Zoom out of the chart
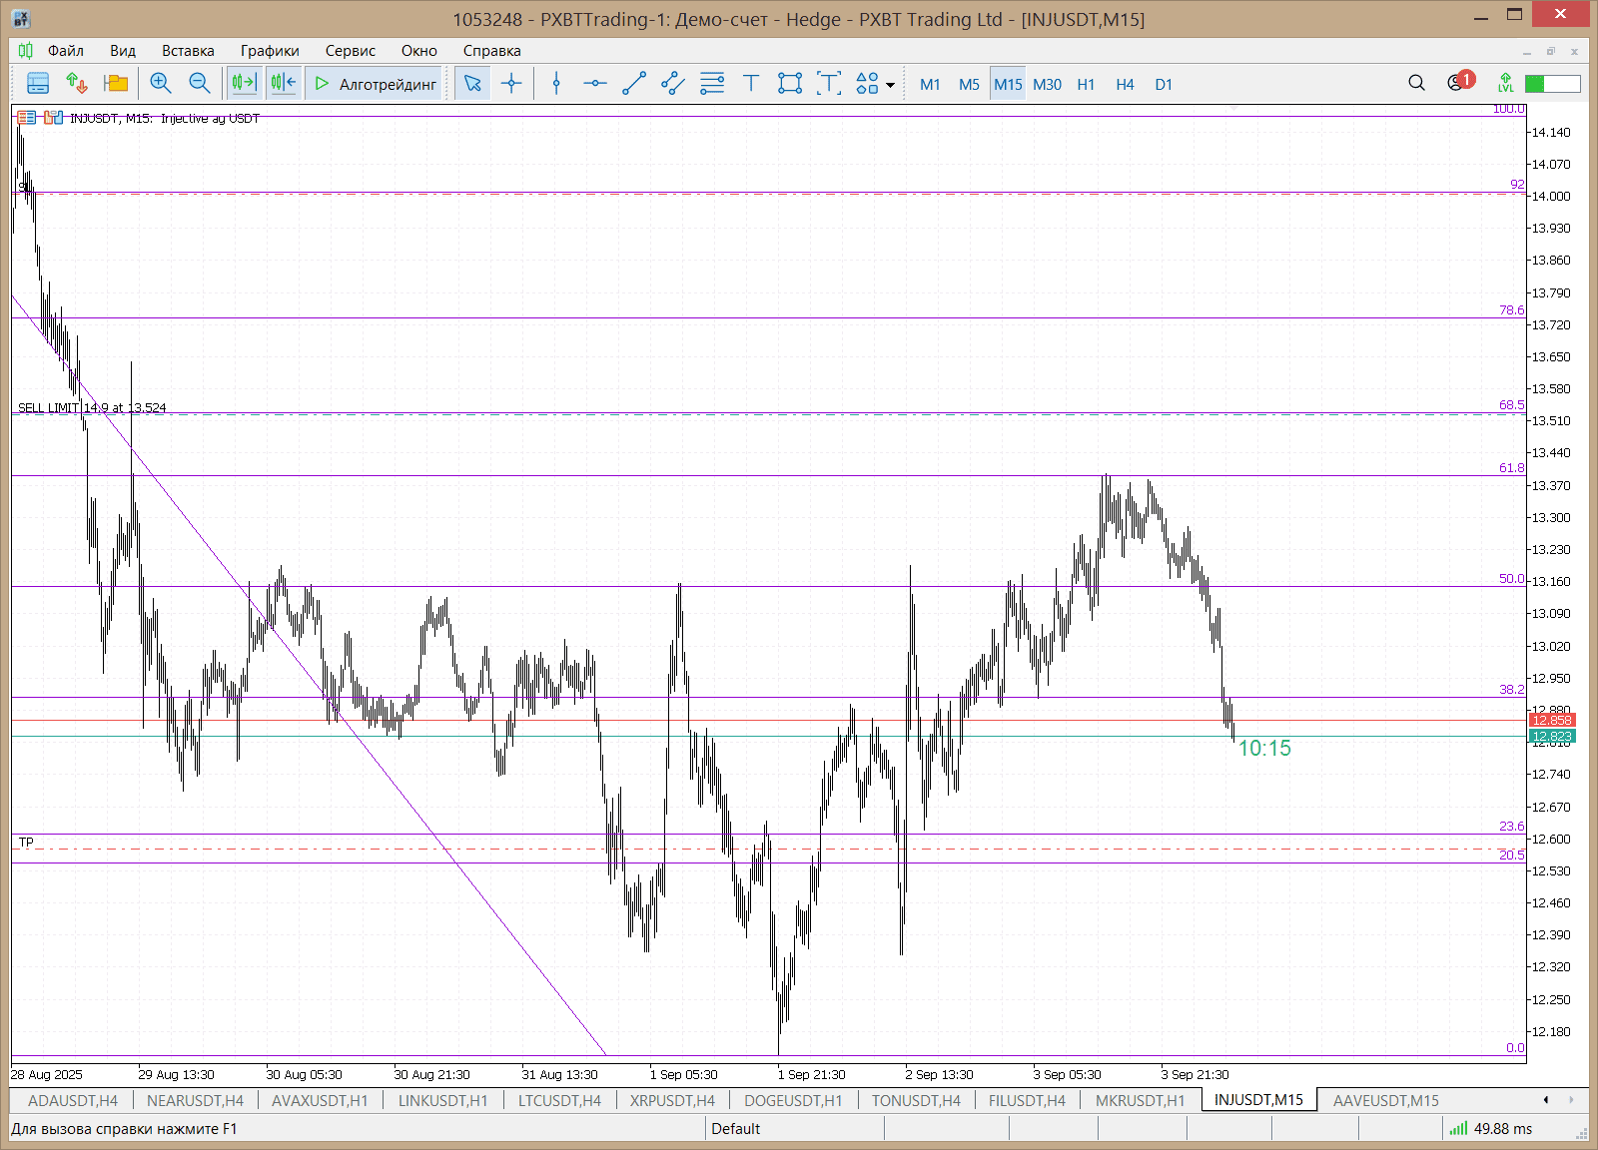Viewport: 1598px width, 1150px height. click(200, 84)
